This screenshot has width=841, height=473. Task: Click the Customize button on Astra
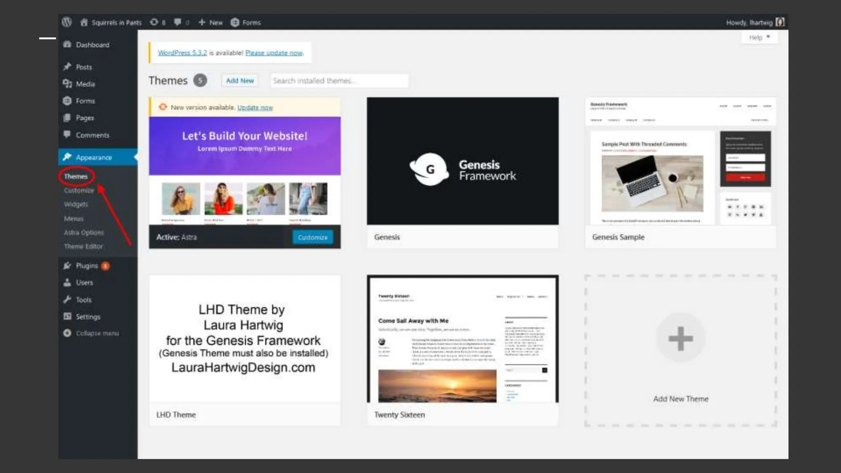[x=313, y=237]
